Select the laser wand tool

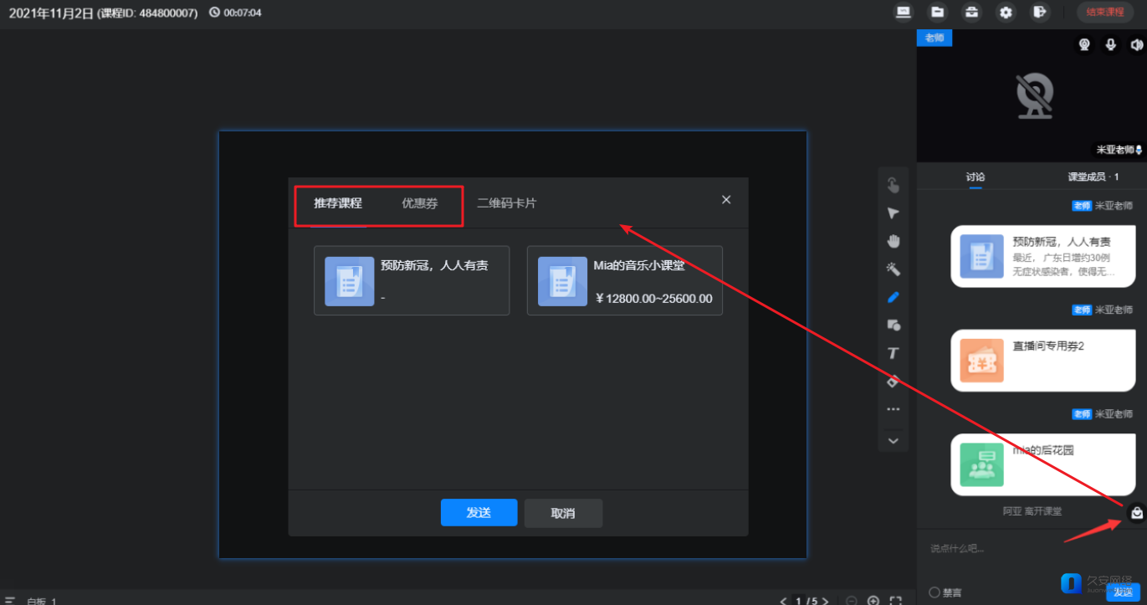(893, 269)
